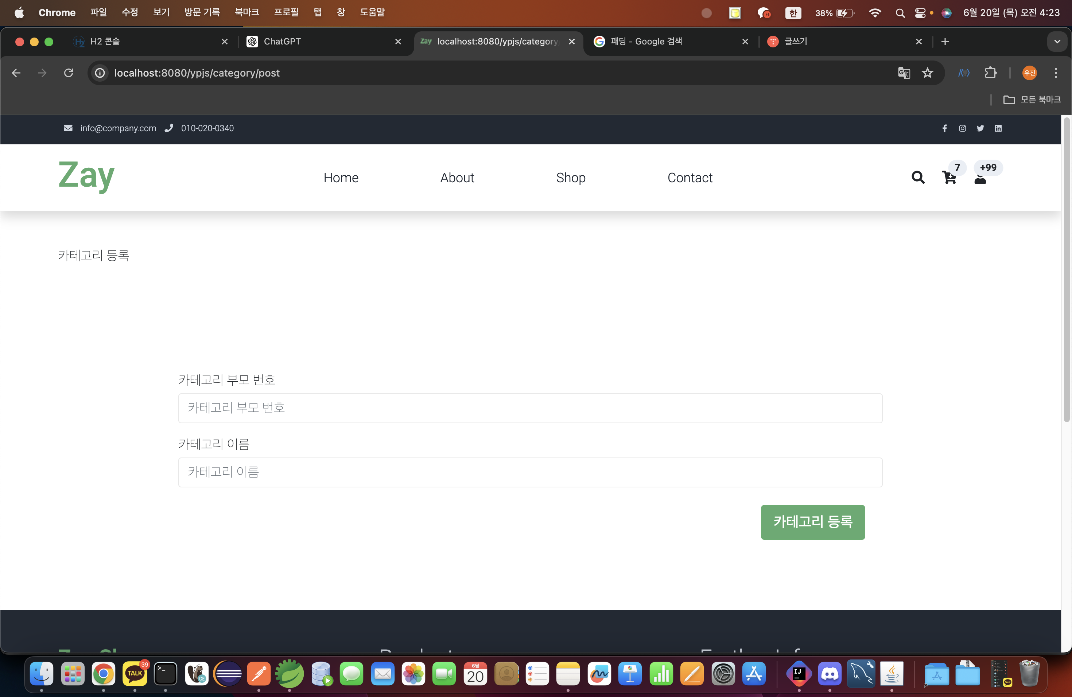Bookmark this page with the star icon

tap(927, 73)
